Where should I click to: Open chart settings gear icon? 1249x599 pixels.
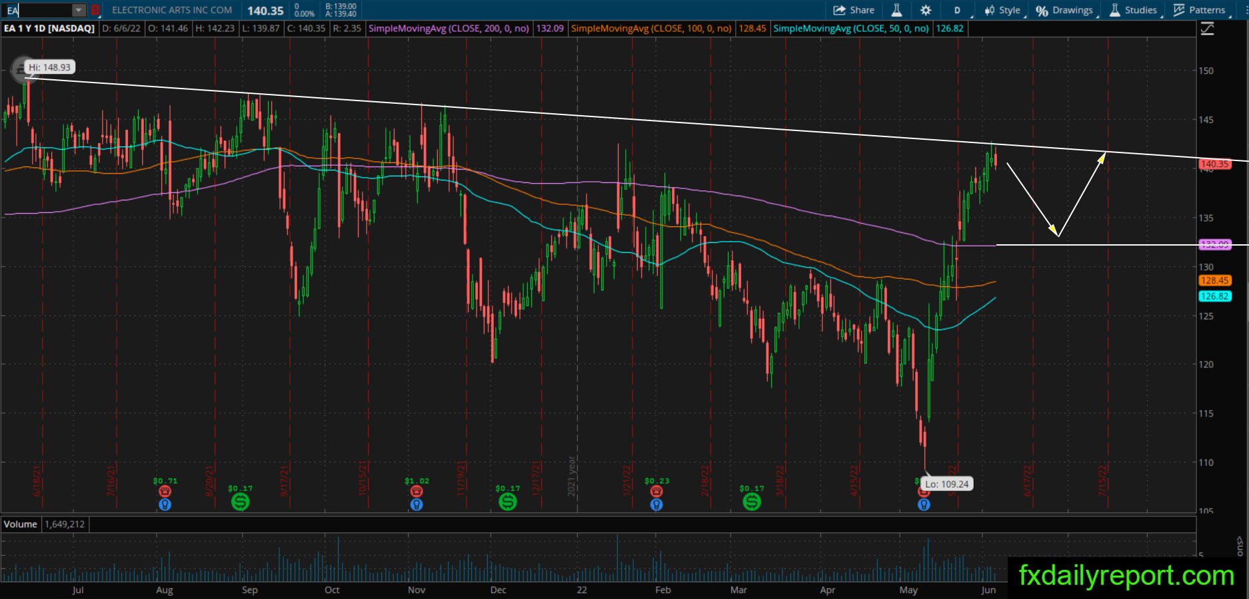point(926,10)
